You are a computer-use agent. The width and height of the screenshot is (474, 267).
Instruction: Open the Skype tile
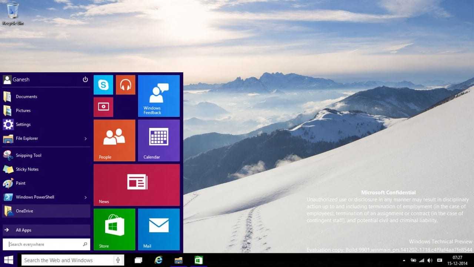(103, 85)
